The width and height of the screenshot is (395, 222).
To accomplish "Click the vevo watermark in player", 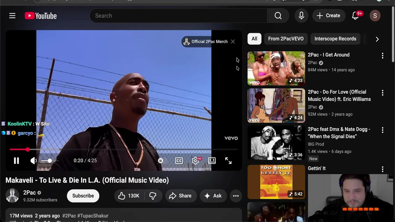I will [x=231, y=138].
